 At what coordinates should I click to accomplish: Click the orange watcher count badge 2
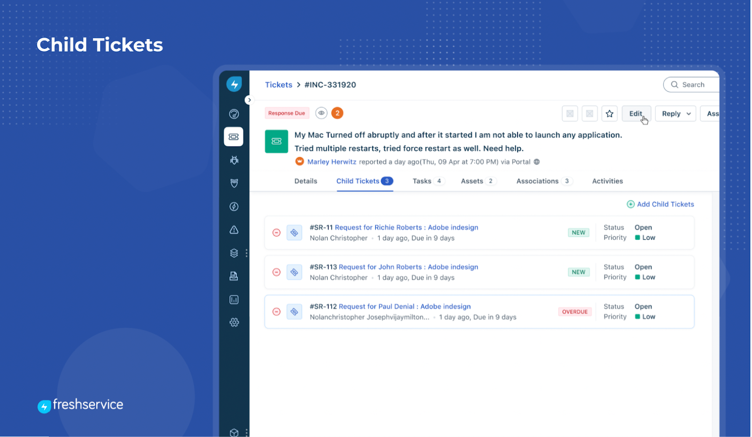(x=337, y=113)
